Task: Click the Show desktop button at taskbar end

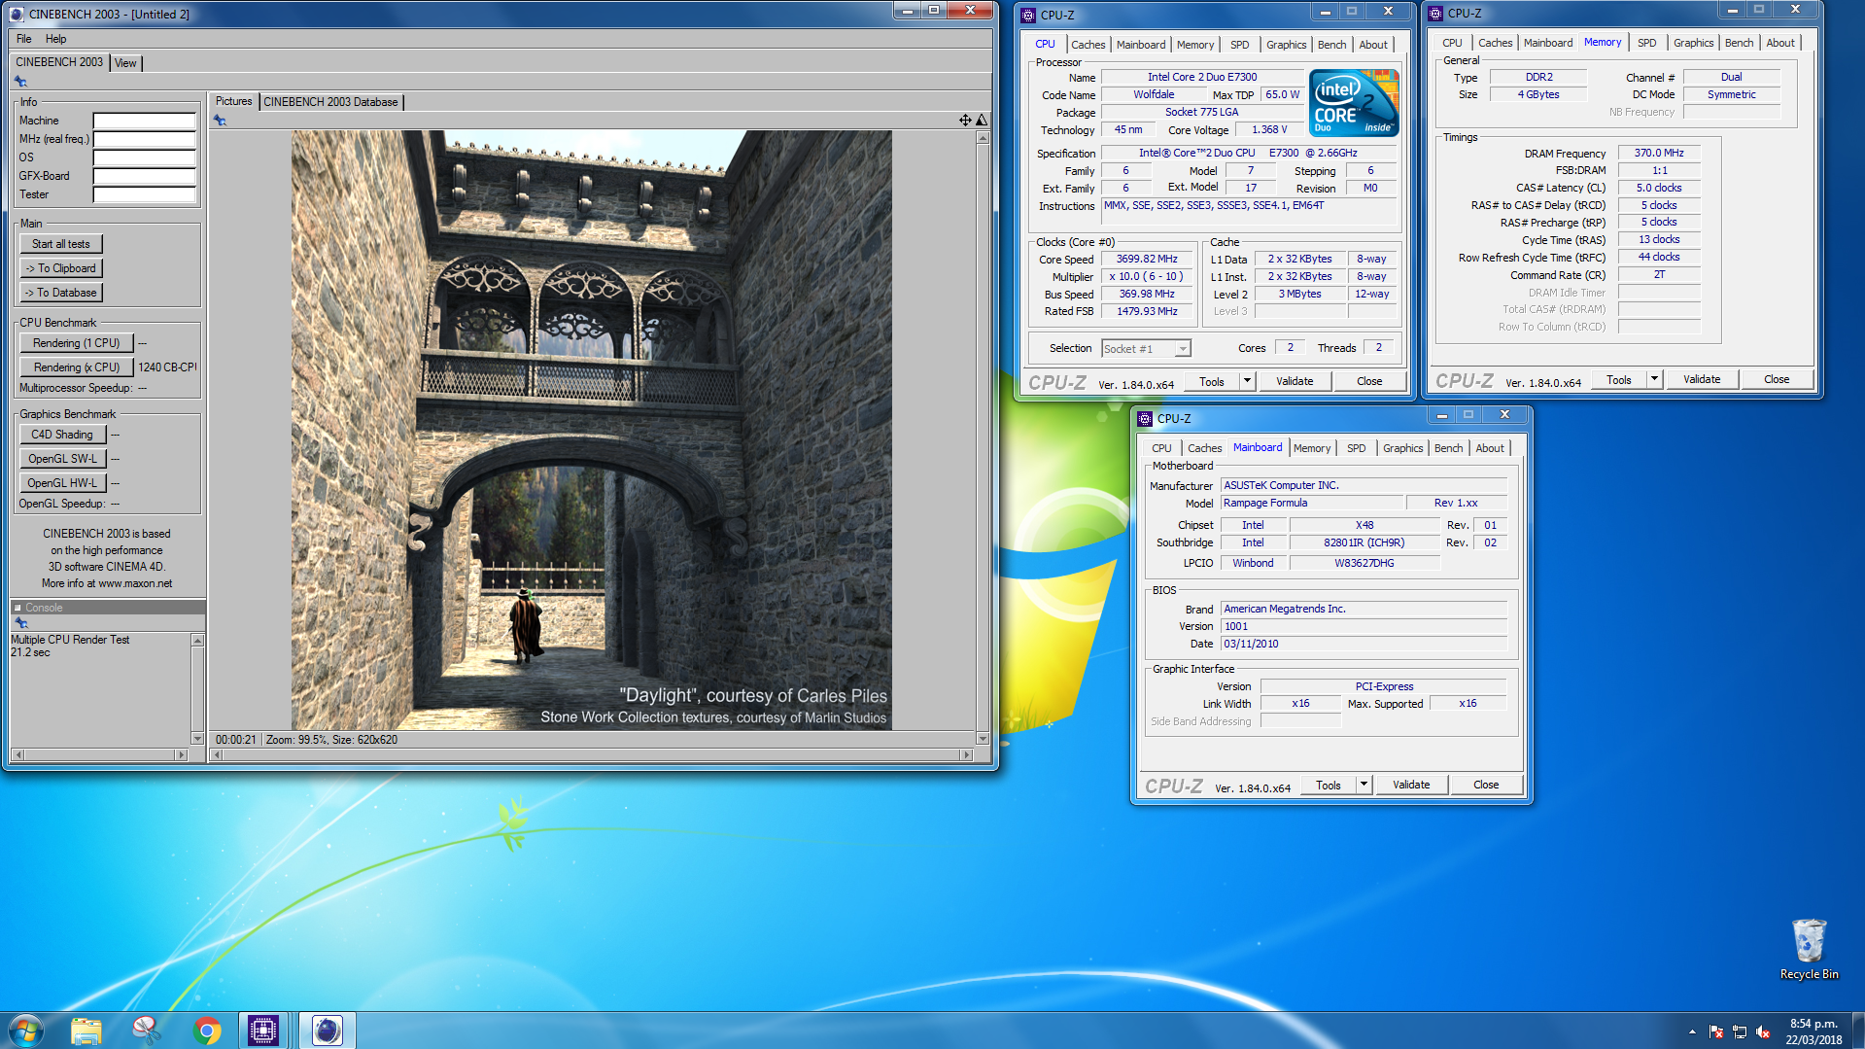Action: [x=1857, y=1031]
